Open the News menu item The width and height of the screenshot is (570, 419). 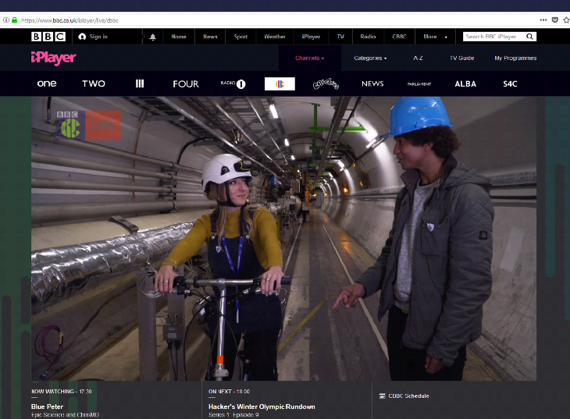pos(210,37)
